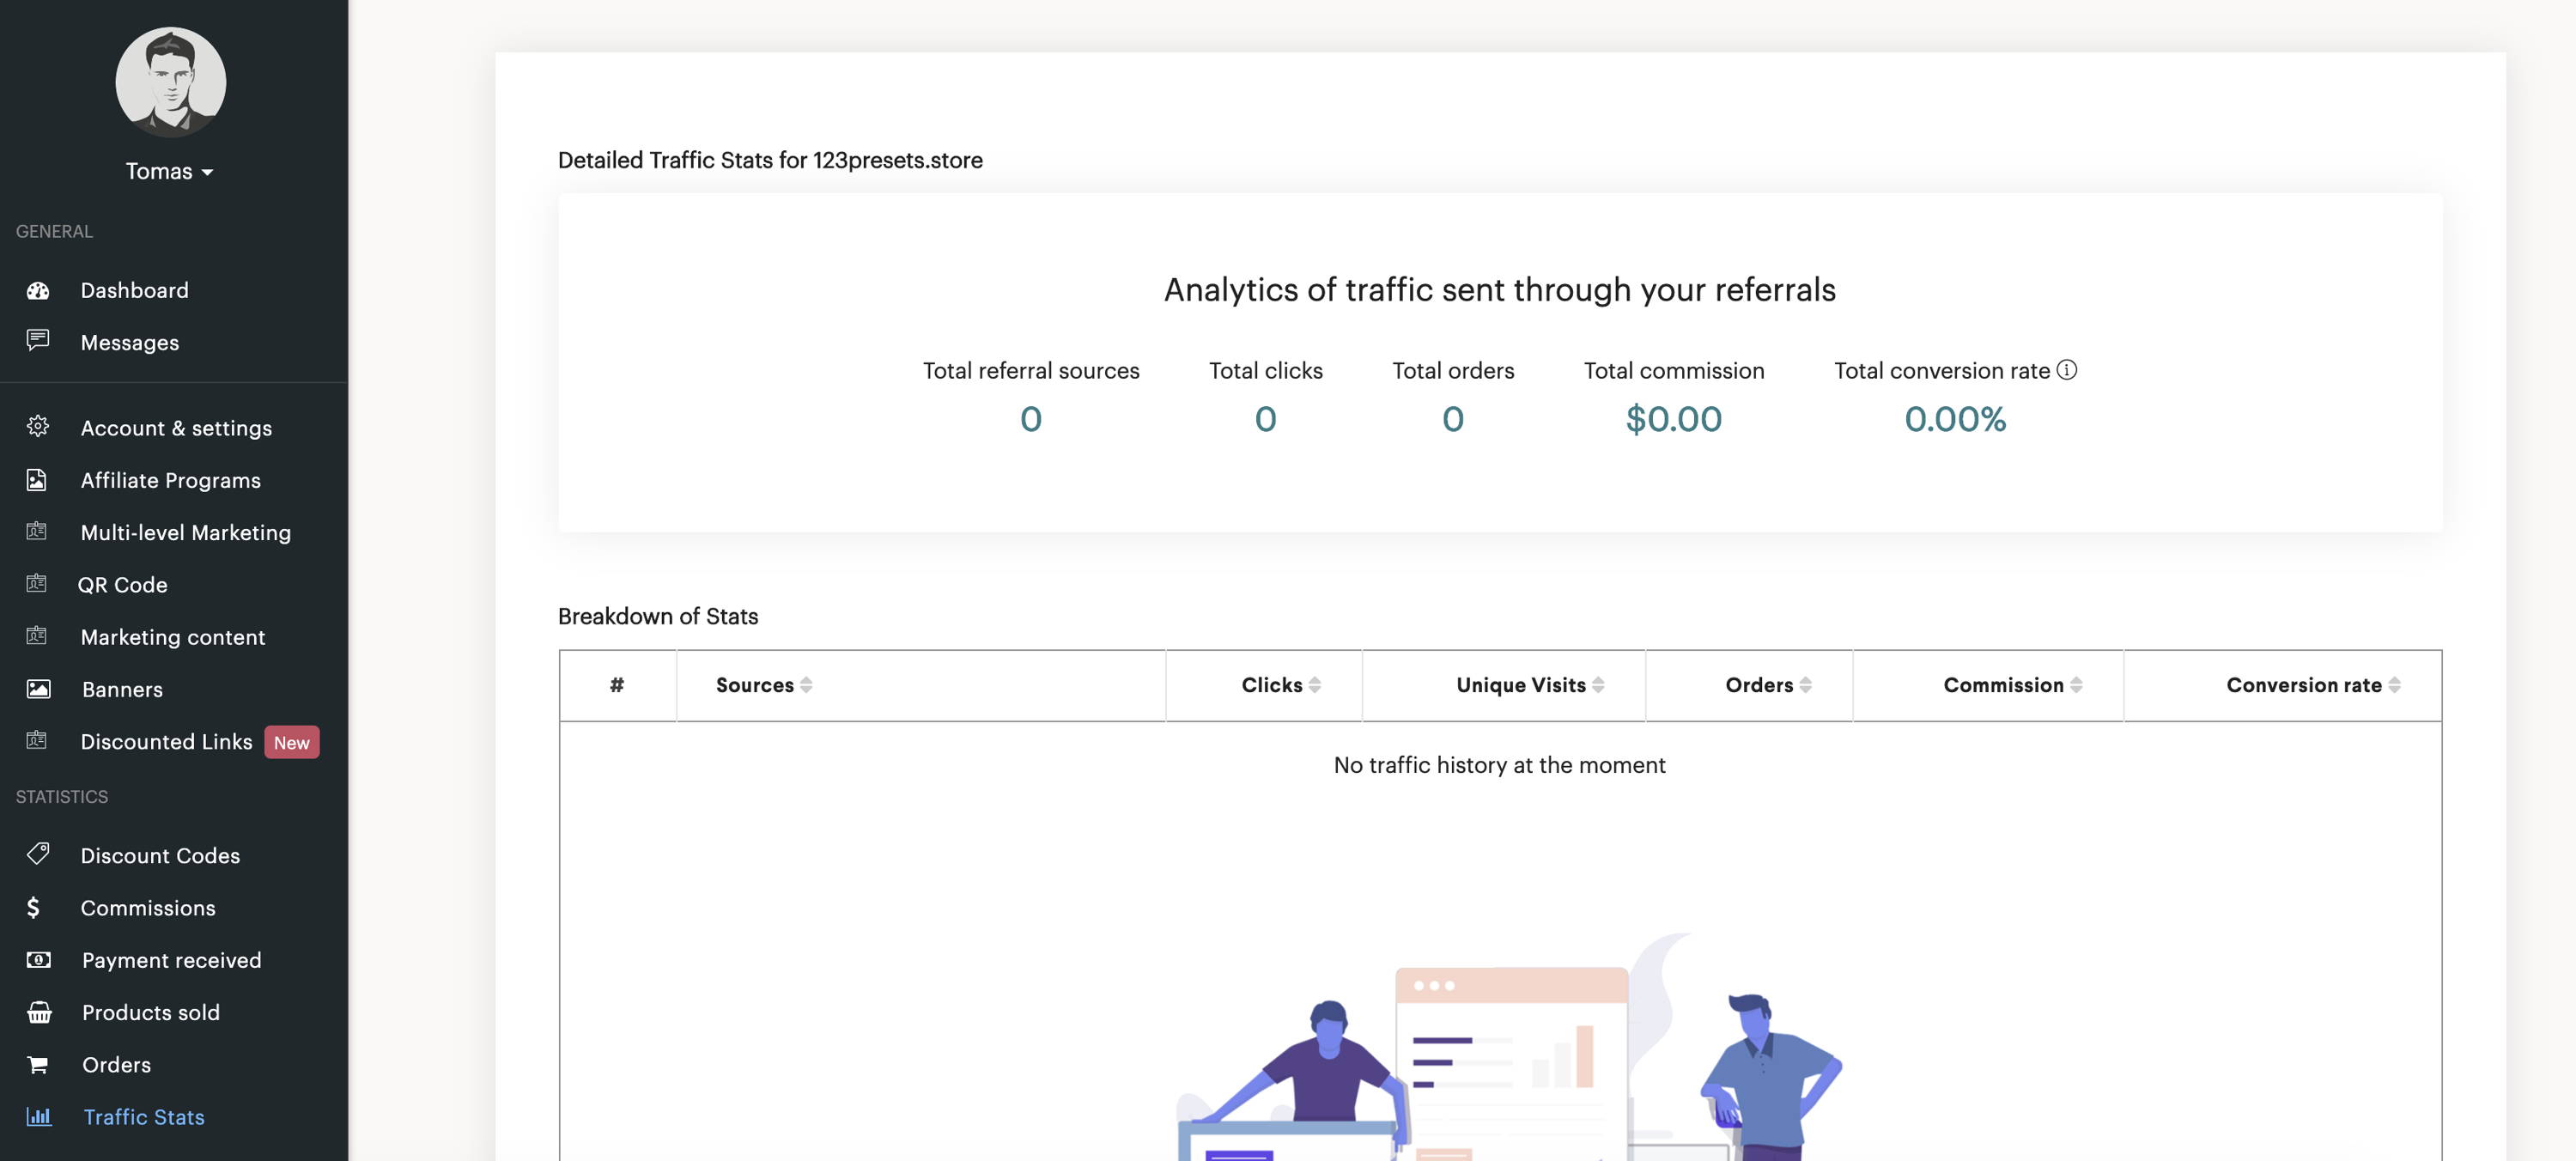This screenshot has height=1161, width=2576.
Task: Click the Banners image icon
Action: tap(38, 689)
